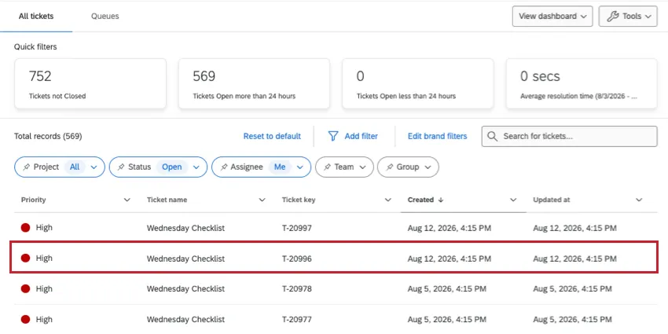668x334 pixels.
Task: Click the Updated at column header label
Action: pos(551,200)
